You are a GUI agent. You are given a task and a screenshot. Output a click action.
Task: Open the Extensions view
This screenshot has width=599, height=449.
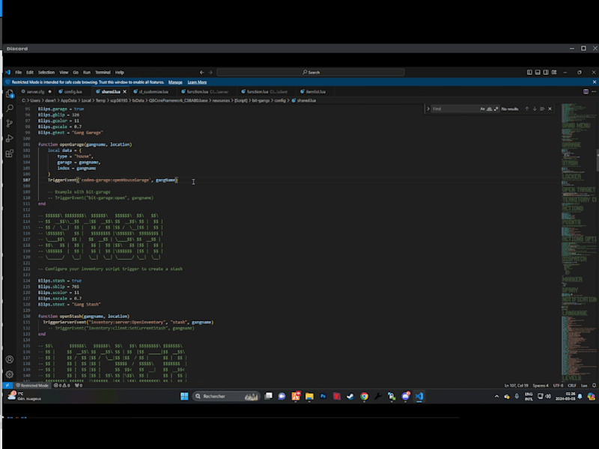click(10, 153)
